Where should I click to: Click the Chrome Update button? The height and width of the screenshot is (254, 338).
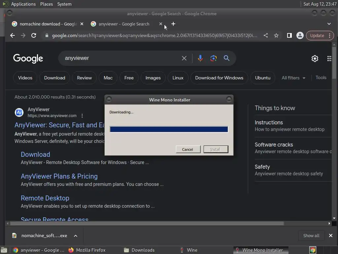point(317,35)
